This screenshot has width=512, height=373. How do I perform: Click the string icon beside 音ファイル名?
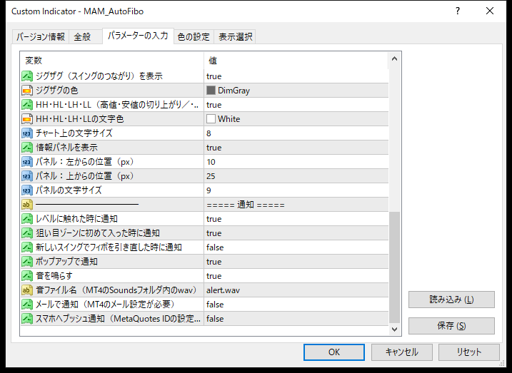click(27, 290)
